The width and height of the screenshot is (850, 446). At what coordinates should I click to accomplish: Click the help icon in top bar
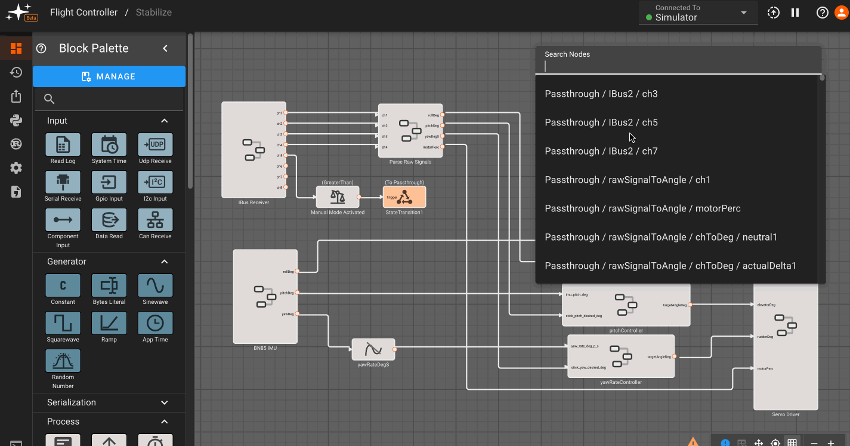click(x=822, y=13)
